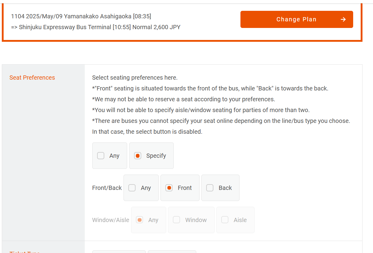
Task: Click the "Seat Preferences" section heading
Action: coord(32,78)
